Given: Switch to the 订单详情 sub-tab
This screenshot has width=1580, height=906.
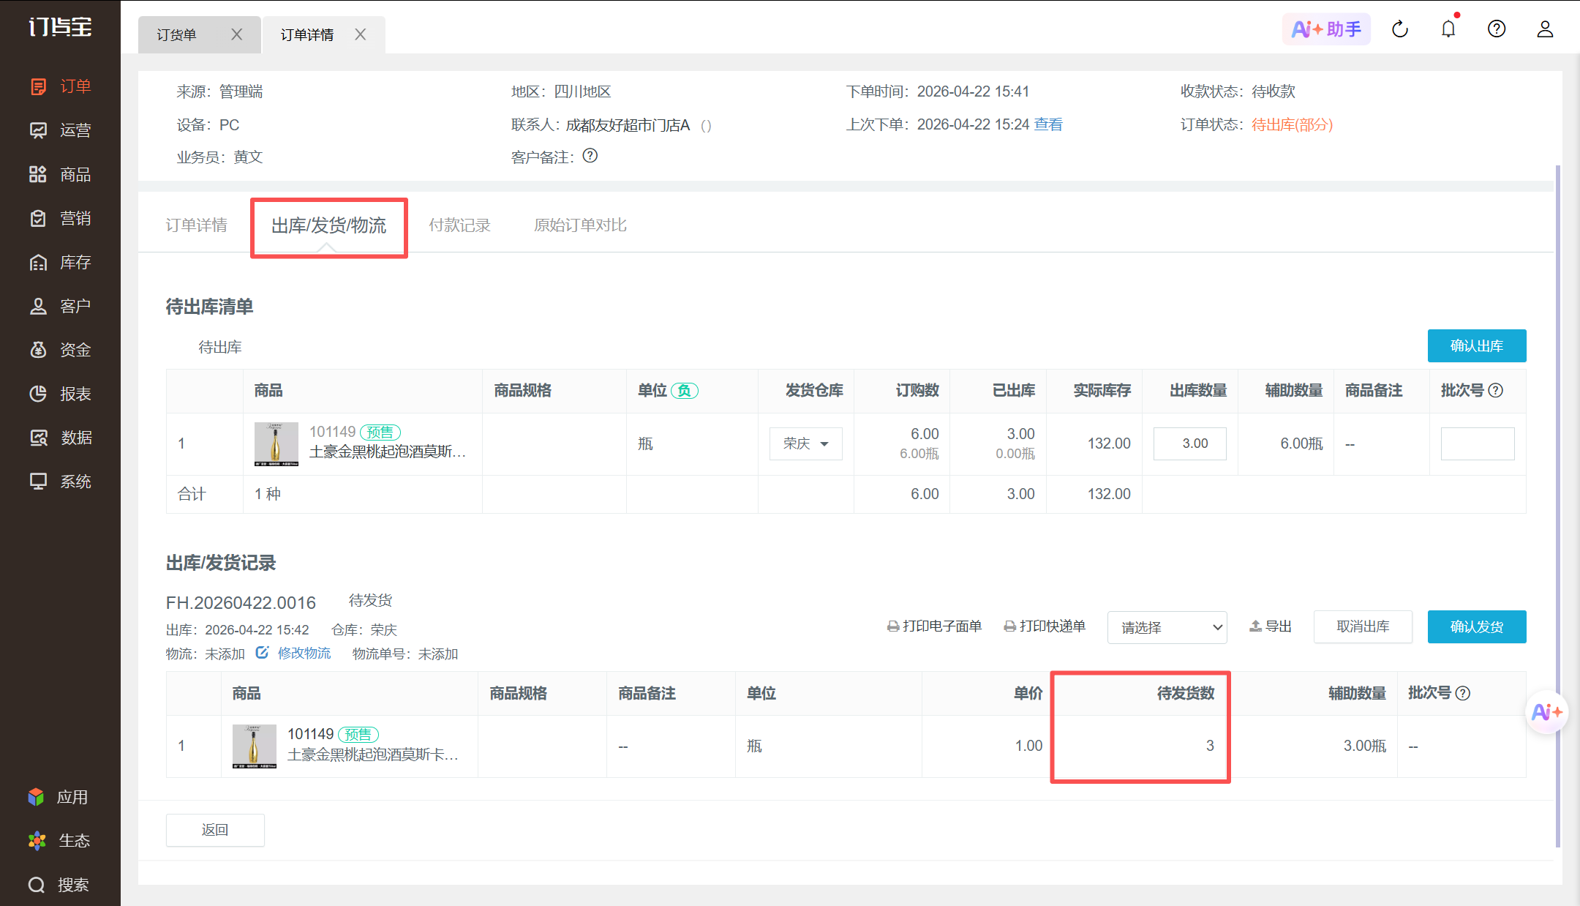Looking at the screenshot, I should 196,225.
